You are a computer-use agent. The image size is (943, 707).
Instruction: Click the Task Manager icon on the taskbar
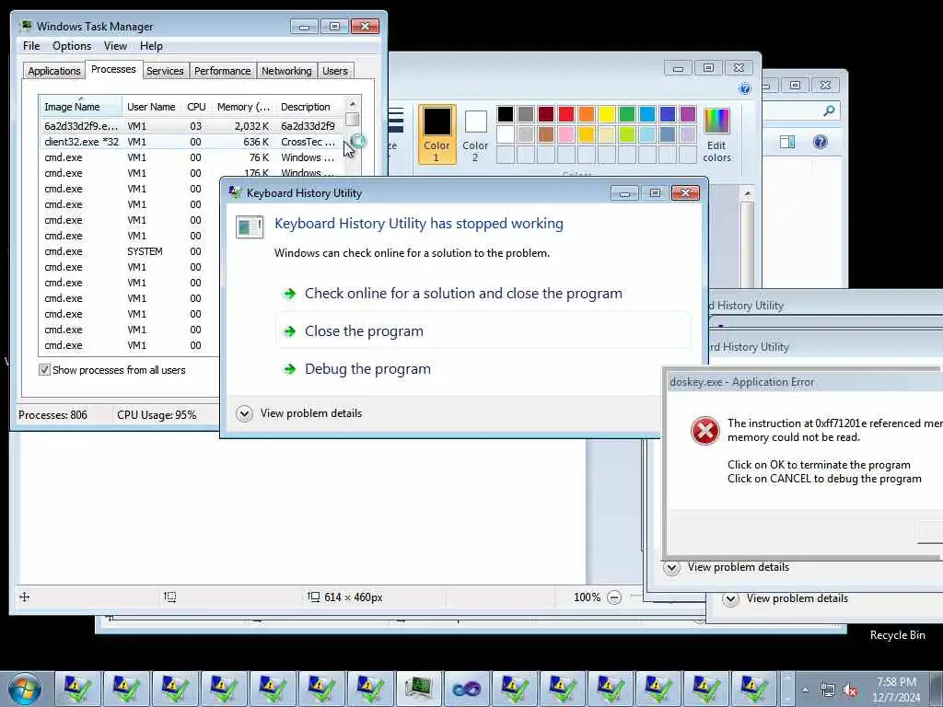coord(418,689)
